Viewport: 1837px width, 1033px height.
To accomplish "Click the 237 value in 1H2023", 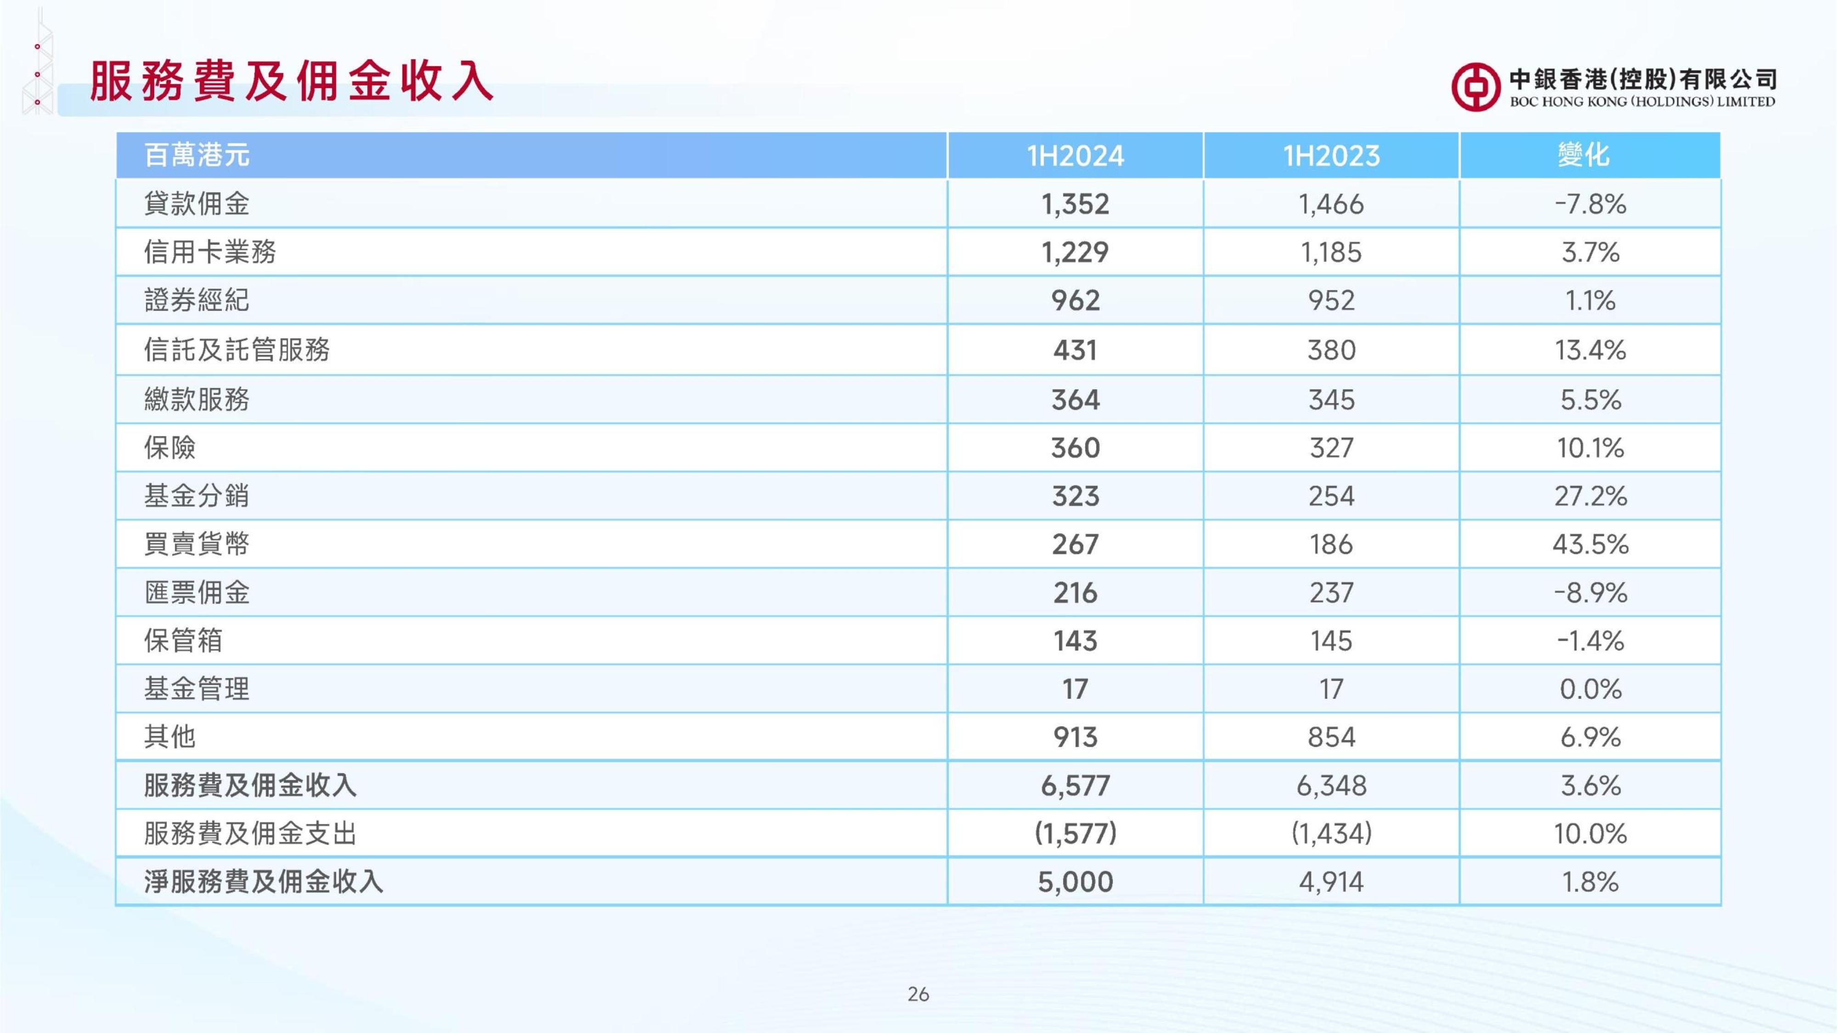I will 1331,593.
